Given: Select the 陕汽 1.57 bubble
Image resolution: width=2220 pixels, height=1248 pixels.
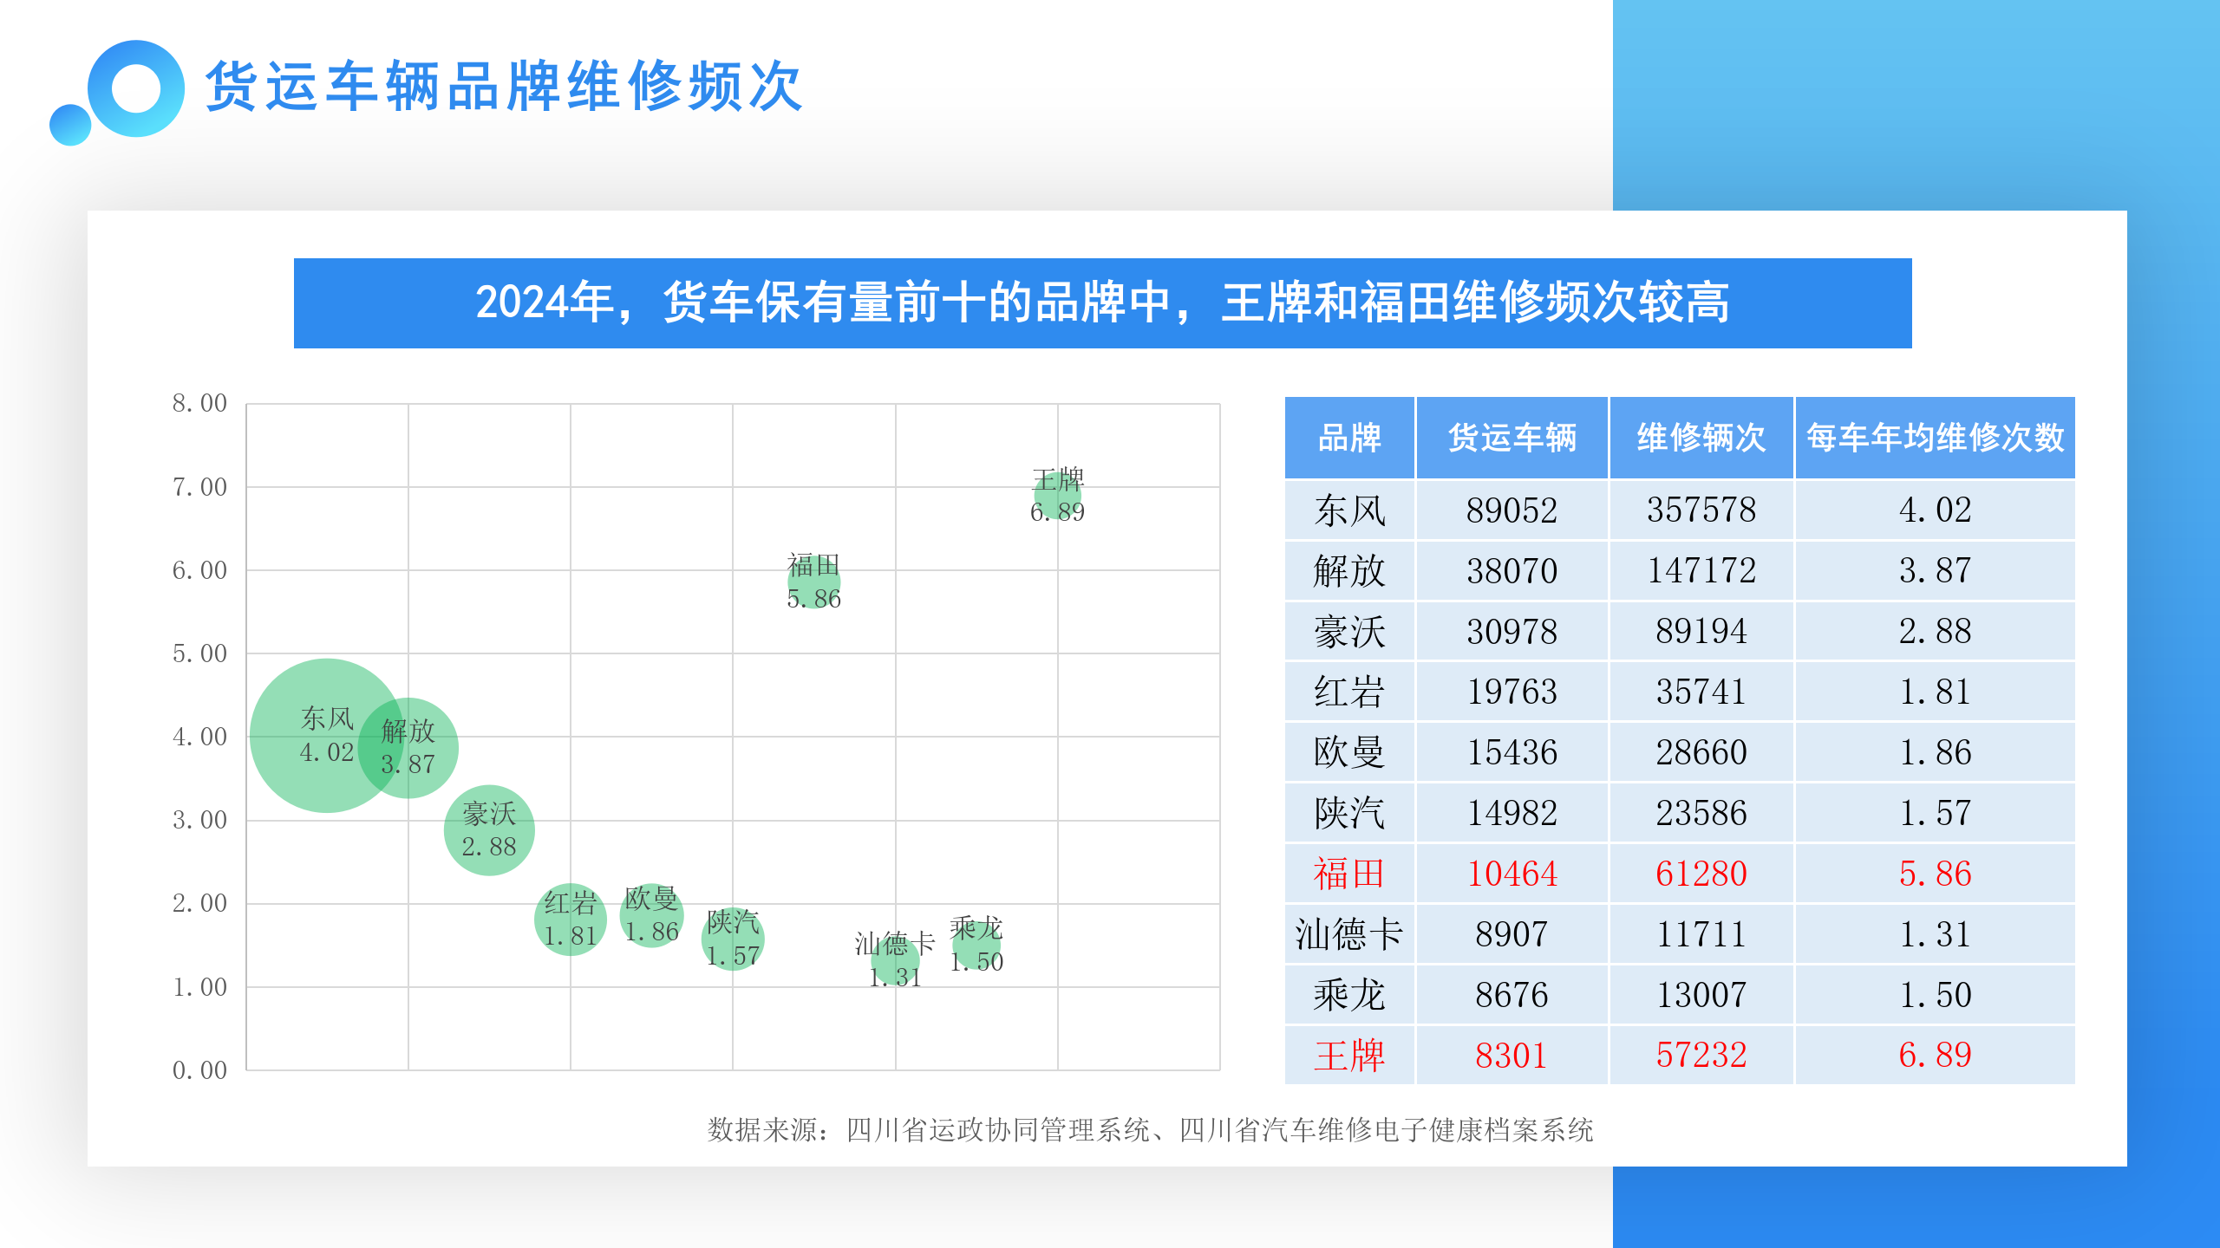Looking at the screenshot, I should click(733, 939).
